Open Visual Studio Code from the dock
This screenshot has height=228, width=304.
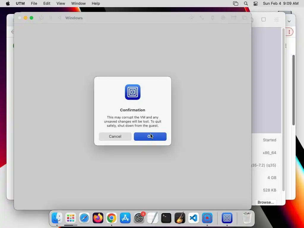coord(194,218)
